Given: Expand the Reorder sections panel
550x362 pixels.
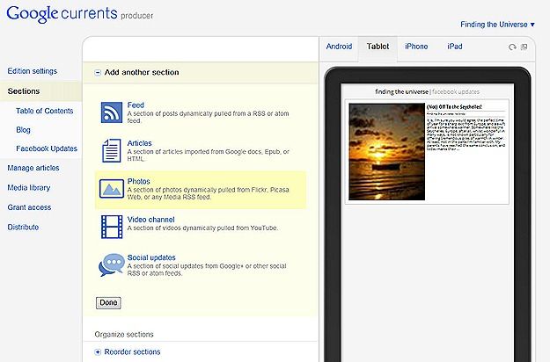Looking at the screenshot, I should point(98,351).
